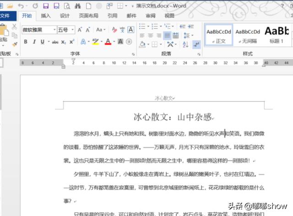Toggle subscript x₂ button
The height and width of the screenshot is (216, 293).
64,42
